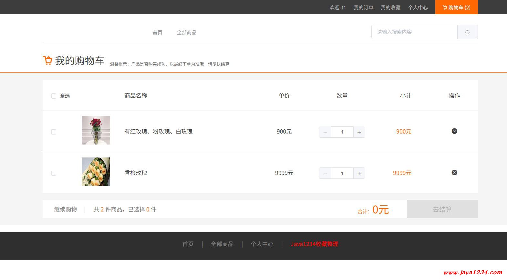The height and width of the screenshot is (280, 507).
Task: Delete 香槟玫瑰 using its remove icon
Action: [454, 172]
